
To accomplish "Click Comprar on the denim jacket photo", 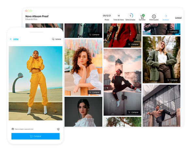I will (x=94, y=34).
